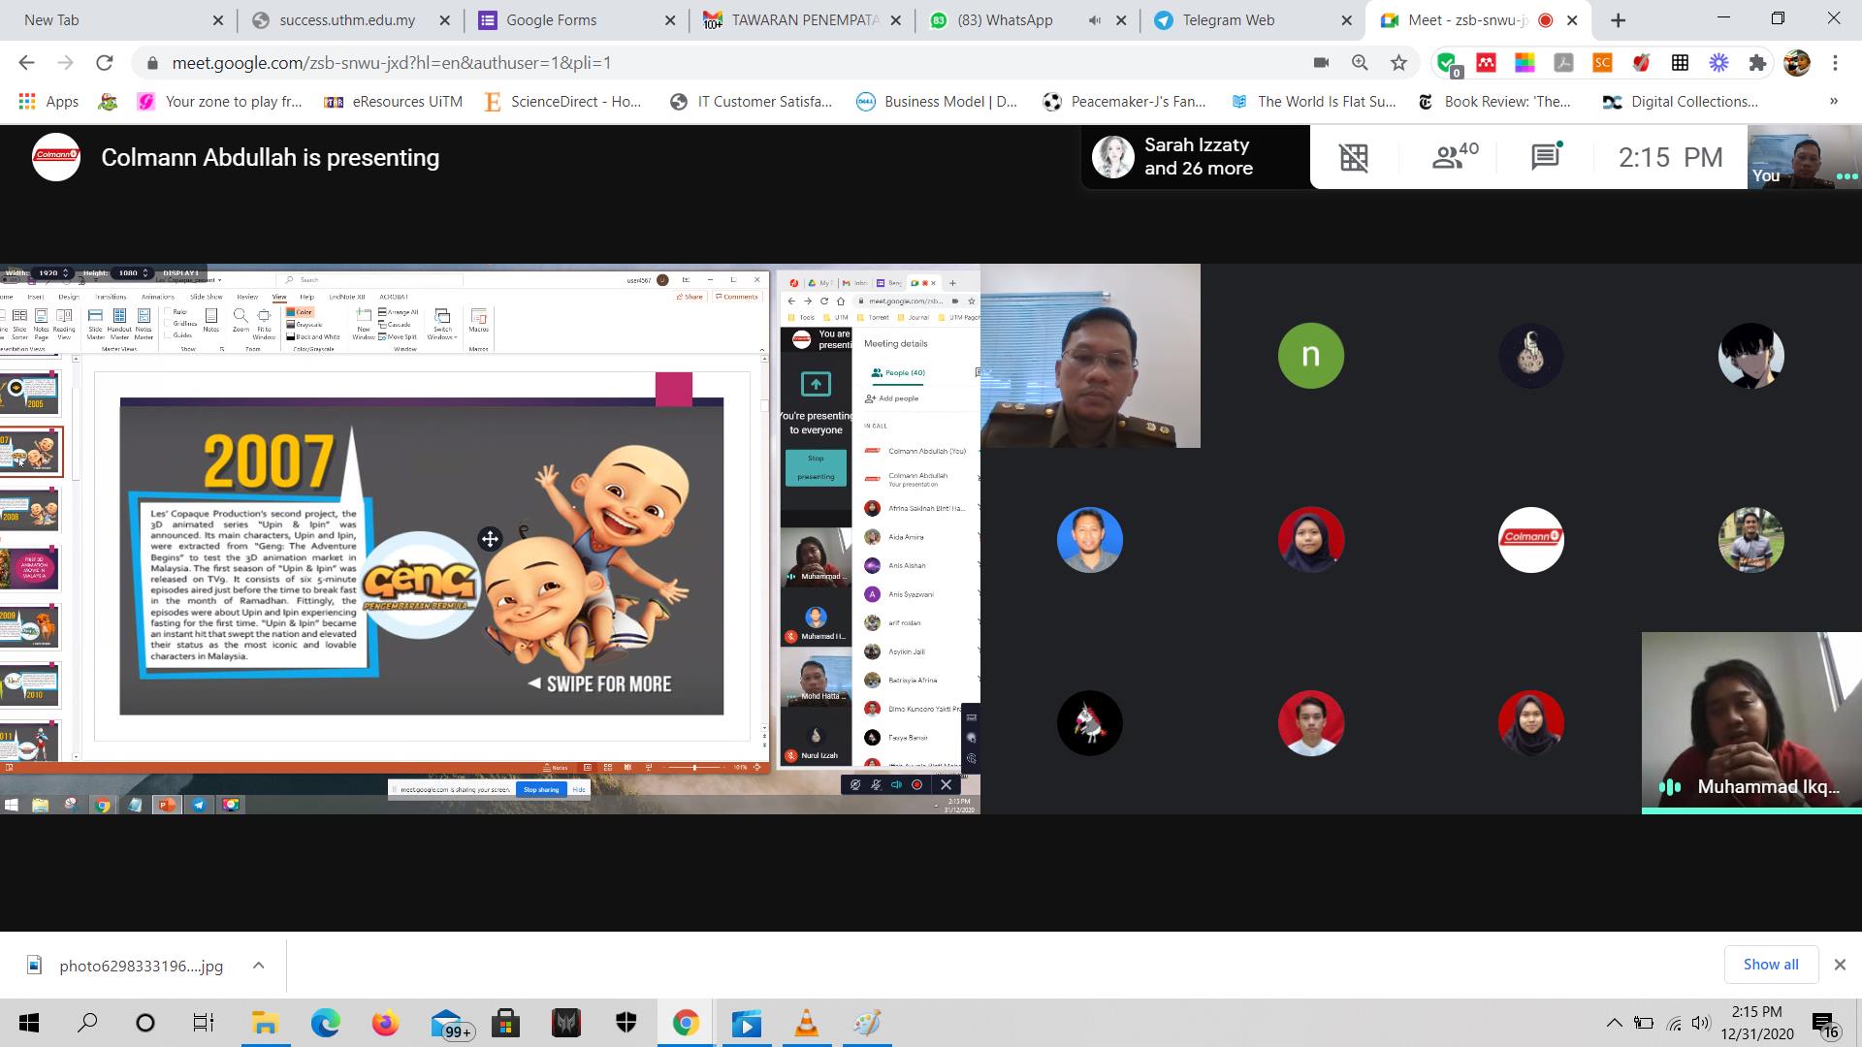Click Show all downloads

click(x=1770, y=965)
